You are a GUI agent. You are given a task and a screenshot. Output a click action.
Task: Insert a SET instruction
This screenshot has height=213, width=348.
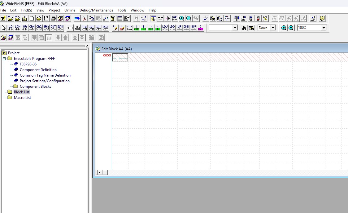[98, 28]
